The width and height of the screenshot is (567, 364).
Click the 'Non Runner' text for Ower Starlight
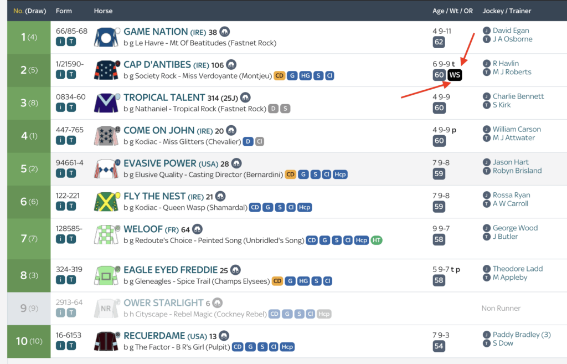click(x=501, y=308)
